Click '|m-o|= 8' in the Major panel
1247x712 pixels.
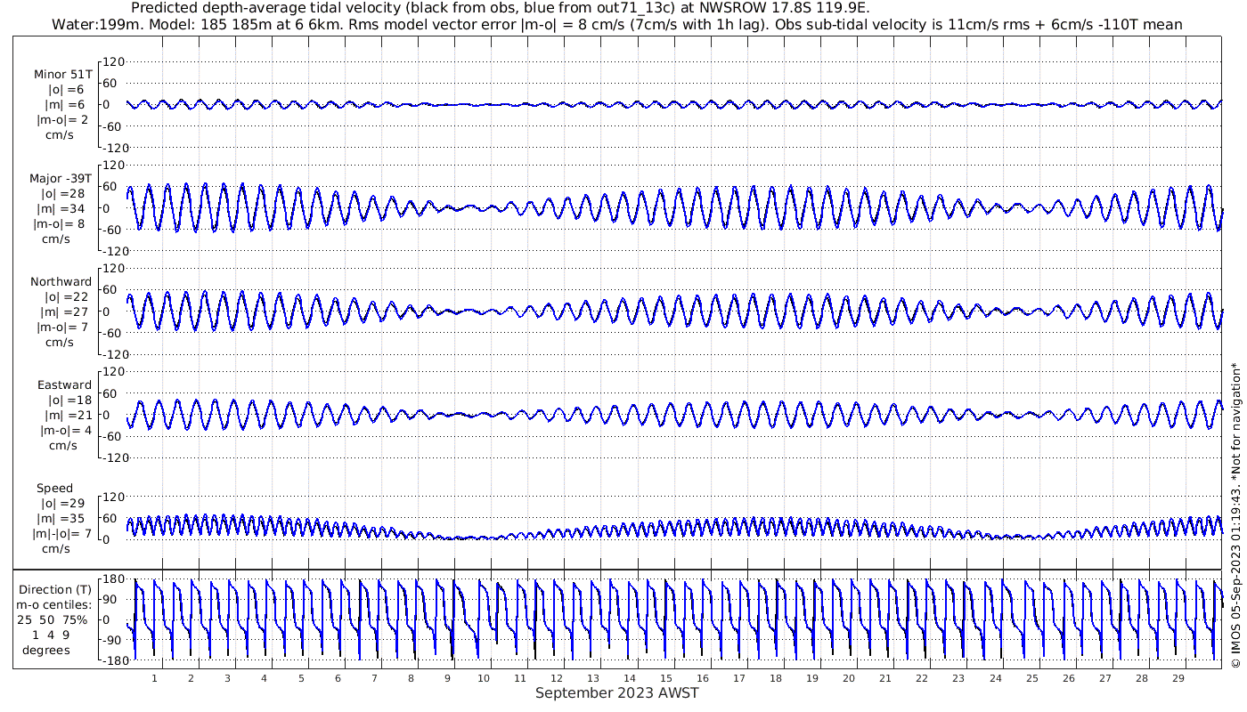pyautogui.click(x=61, y=223)
